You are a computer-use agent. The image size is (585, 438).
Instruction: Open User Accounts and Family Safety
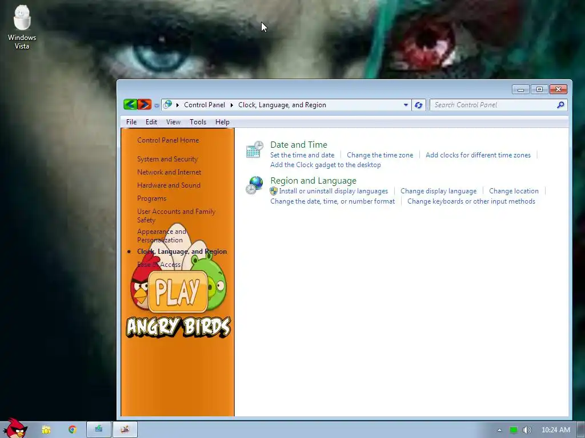click(x=176, y=216)
